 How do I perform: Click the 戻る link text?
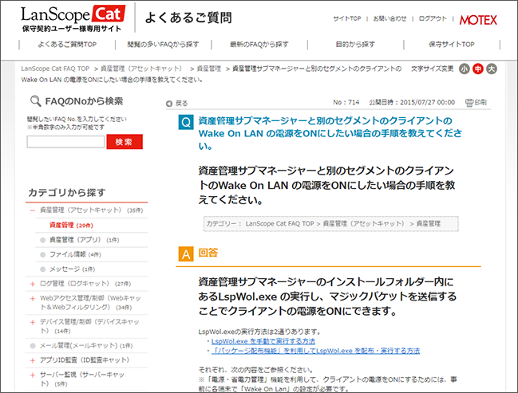[181, 104]
